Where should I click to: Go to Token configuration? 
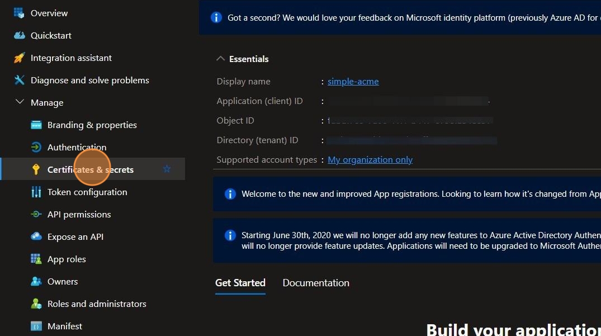point(87,192)
